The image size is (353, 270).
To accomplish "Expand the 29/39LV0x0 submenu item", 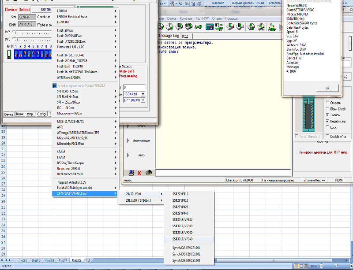I will [x=140, y=194].
